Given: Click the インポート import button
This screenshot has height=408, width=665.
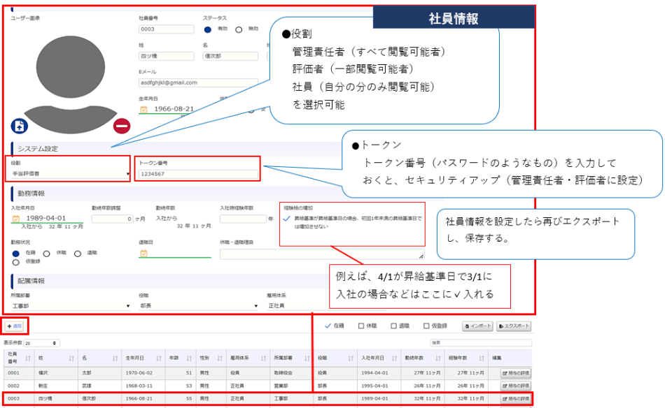Looking at the screenshot, I should [x=477, y=326].
